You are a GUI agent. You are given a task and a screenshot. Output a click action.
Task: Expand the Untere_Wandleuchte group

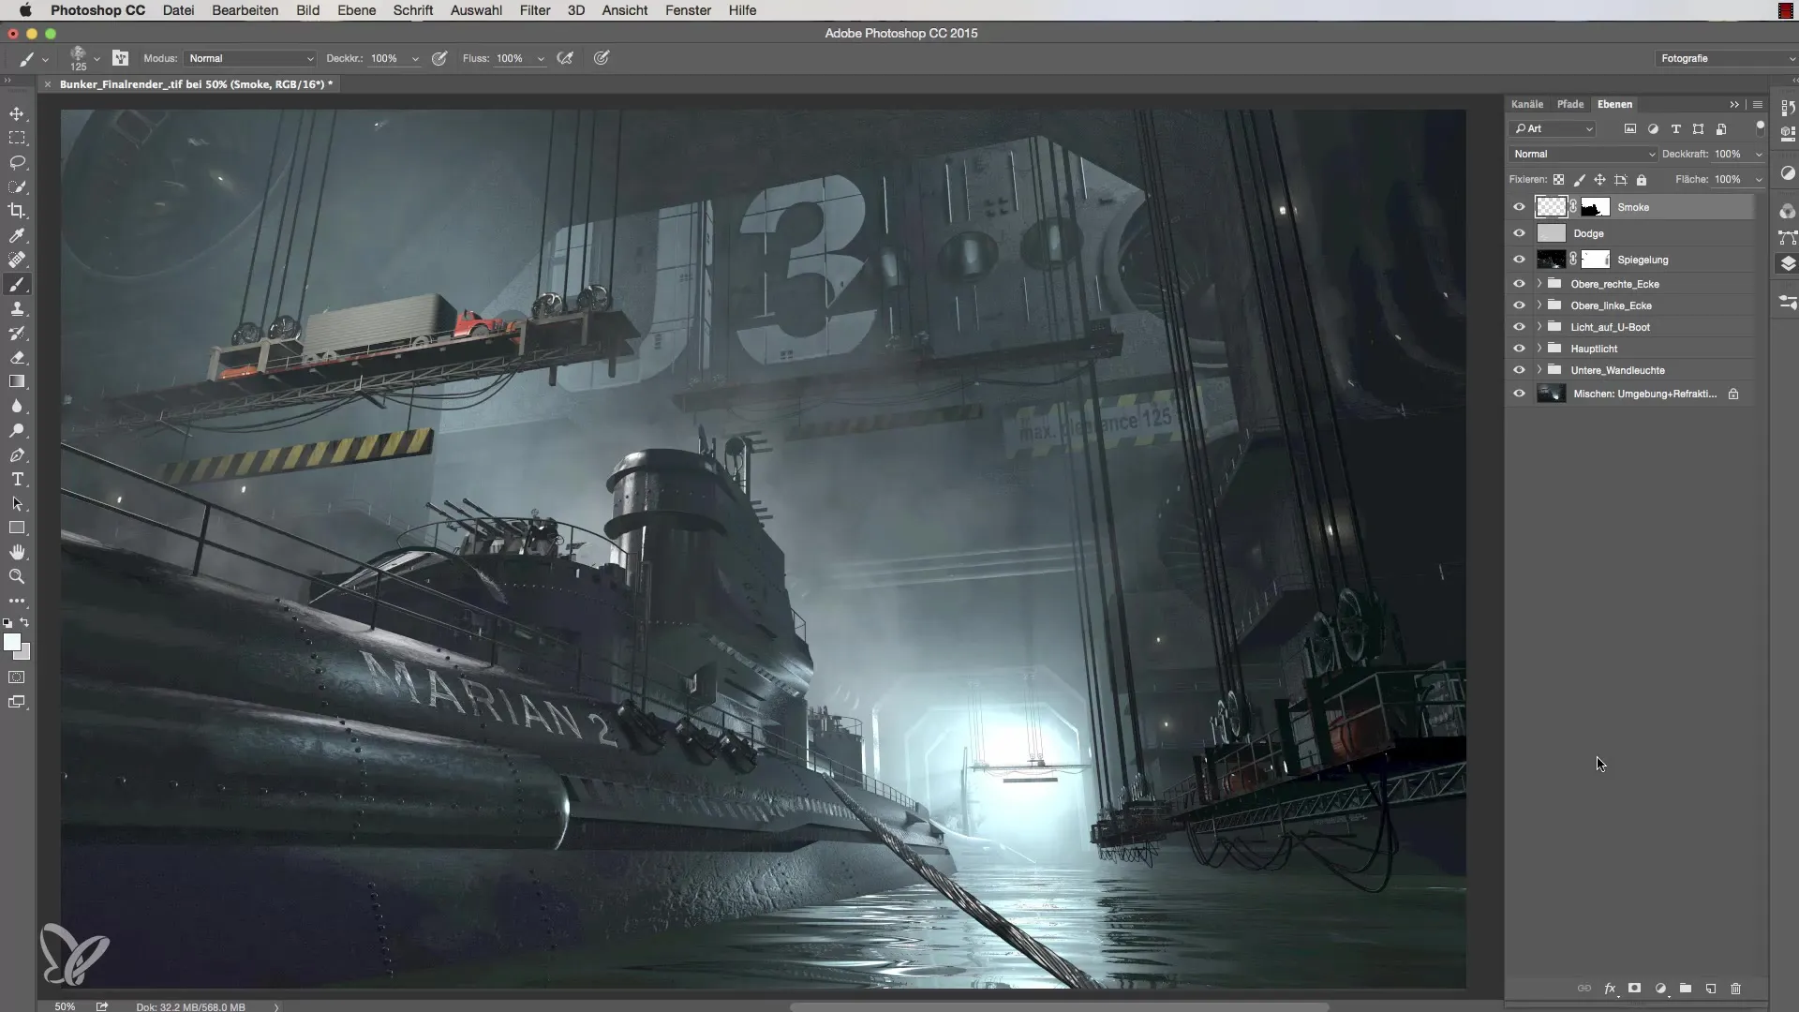pyautogui.click(x=1539, y=369)
